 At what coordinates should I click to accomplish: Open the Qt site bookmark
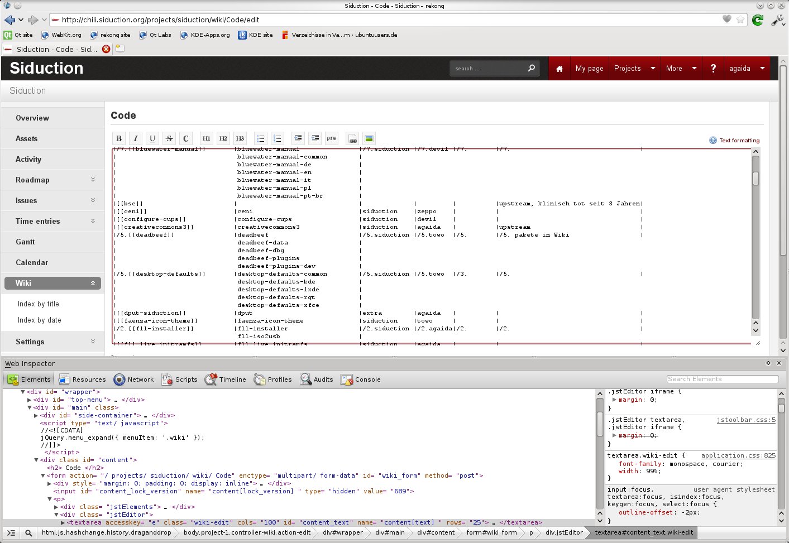18,35
